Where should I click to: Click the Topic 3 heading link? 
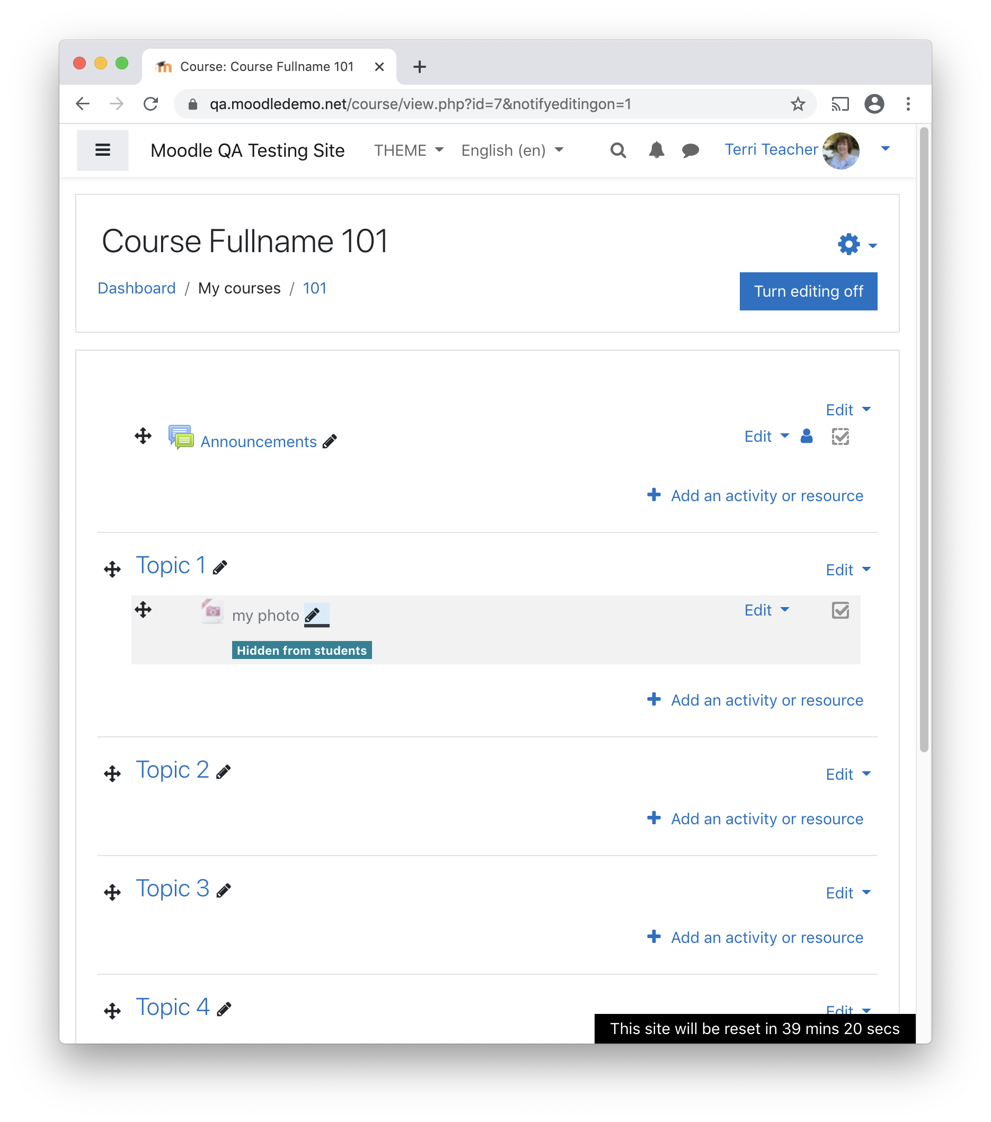[x=172, y=888]
